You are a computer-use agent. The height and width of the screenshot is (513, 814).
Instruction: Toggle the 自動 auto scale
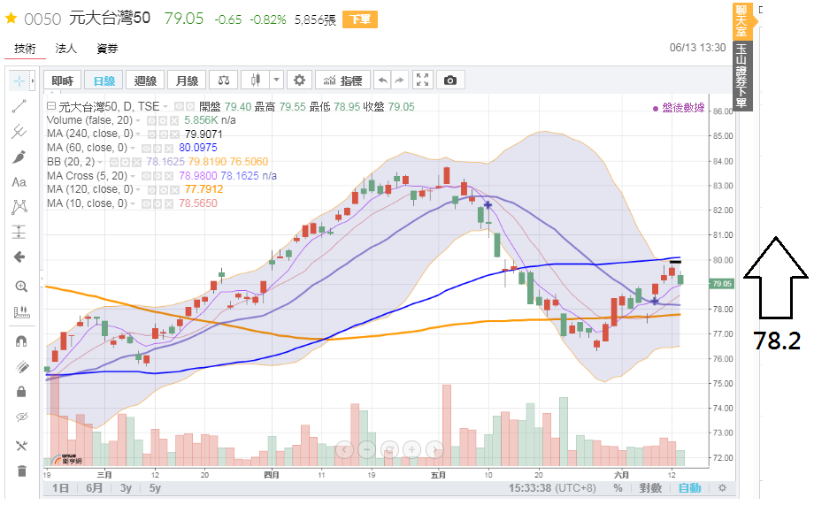[689, 487]
